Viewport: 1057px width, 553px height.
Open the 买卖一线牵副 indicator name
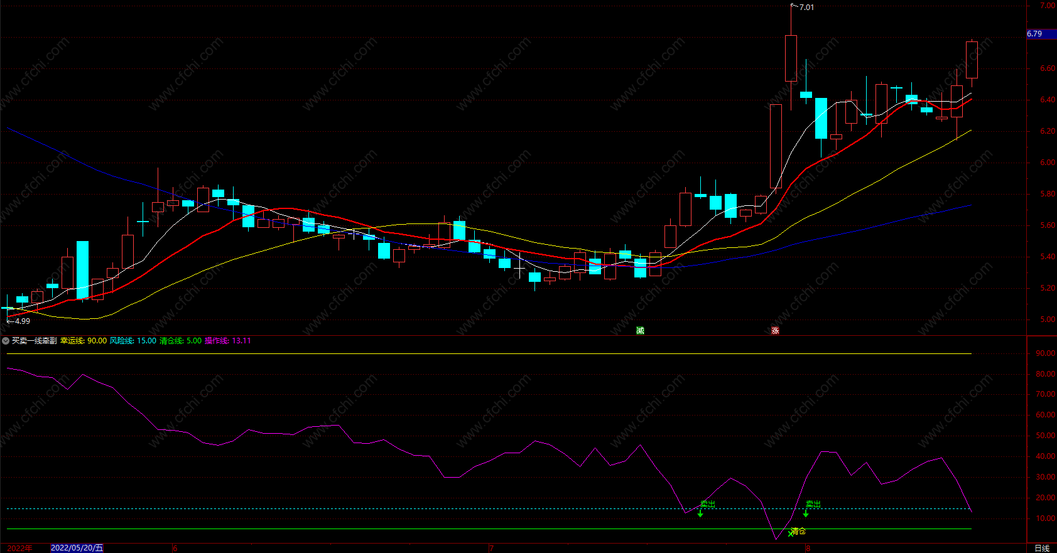click(35, 341)
